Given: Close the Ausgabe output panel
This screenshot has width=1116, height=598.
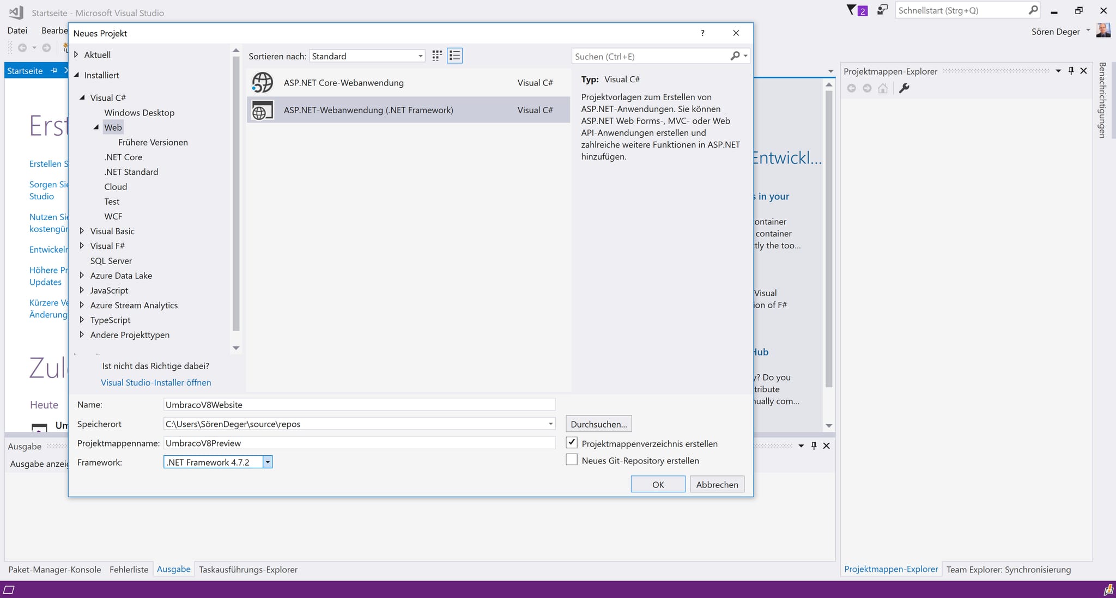Looking at the screenshot, I should [827, 446].
